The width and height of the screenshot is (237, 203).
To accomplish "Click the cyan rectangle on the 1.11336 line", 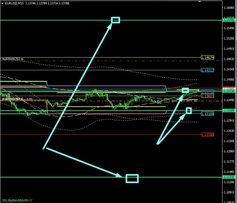I will coord(132,178).
